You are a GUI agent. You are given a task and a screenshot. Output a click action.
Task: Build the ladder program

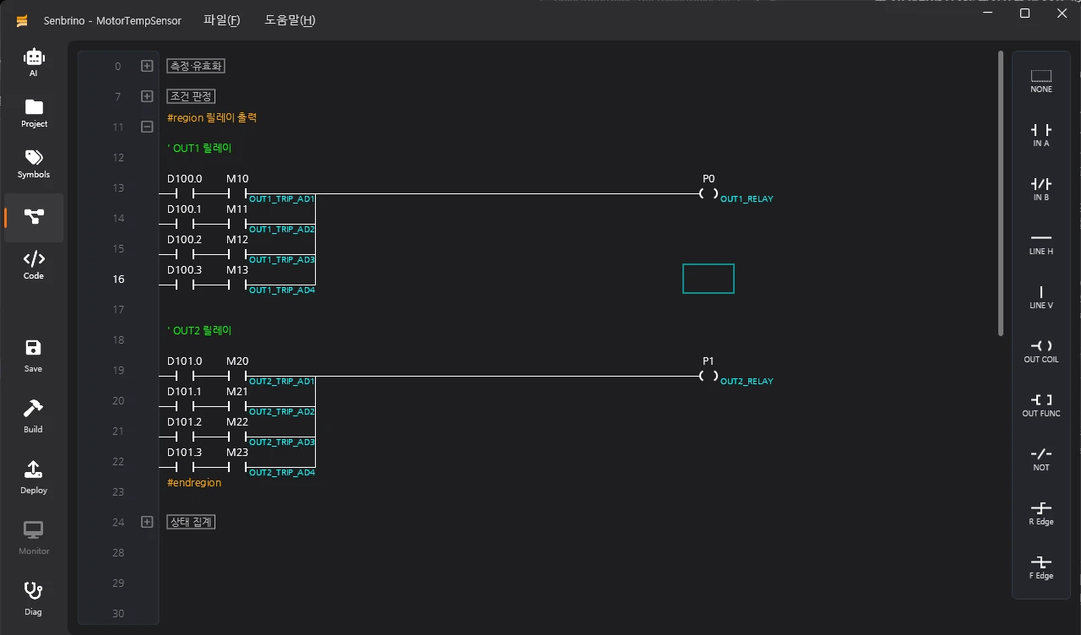(34, 416)
